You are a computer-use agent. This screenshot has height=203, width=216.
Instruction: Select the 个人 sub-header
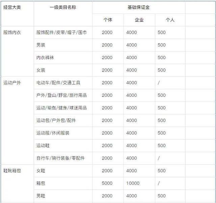click(170, 20)
